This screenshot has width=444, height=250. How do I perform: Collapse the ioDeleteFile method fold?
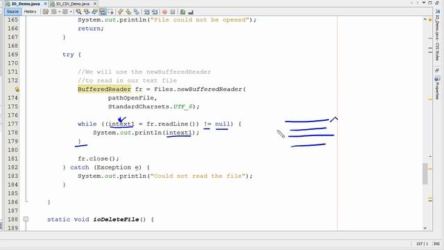(x=26, y=219)
